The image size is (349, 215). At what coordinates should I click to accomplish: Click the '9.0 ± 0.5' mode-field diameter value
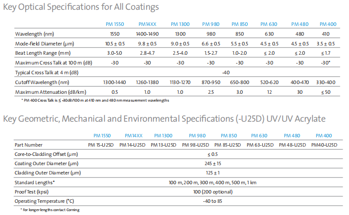(x=180, y=44)
